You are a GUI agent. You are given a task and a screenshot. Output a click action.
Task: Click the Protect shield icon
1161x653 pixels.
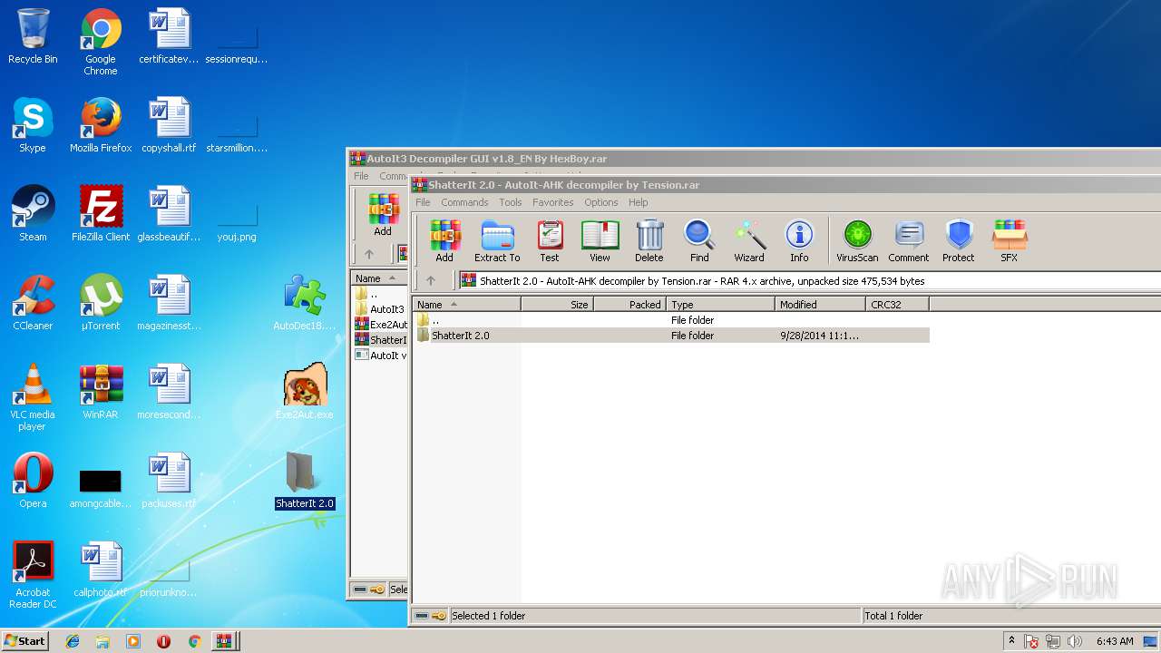pos(959,241)
